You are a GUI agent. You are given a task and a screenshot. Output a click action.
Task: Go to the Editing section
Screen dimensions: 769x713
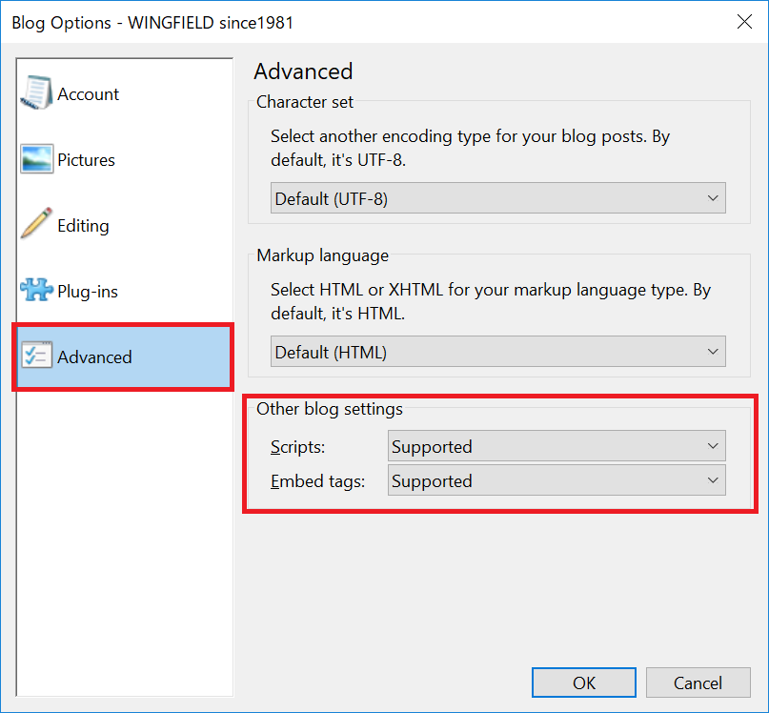tap(83, 226)
